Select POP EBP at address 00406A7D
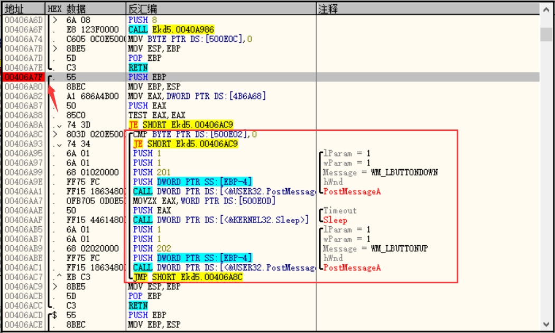 [145, 58]
